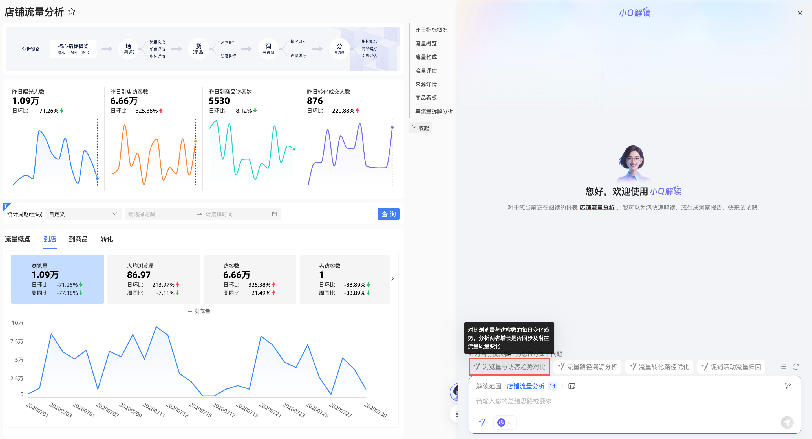The image size is (812, 439).
Task: Open the 自定义 statistics period dropdown
Action: pyautogui.click(x=83, y=214)
